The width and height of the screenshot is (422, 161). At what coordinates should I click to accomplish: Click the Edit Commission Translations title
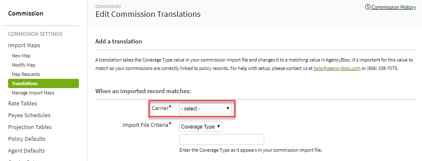[148, 14]
